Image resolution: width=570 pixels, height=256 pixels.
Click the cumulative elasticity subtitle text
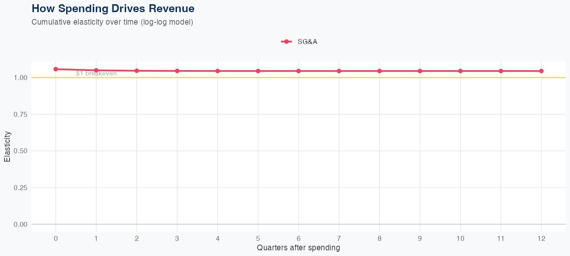[x=112, y=22]
